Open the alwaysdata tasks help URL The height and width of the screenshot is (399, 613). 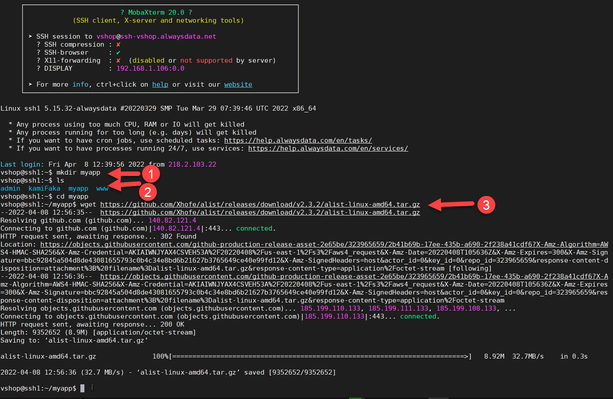pos(298,140)
